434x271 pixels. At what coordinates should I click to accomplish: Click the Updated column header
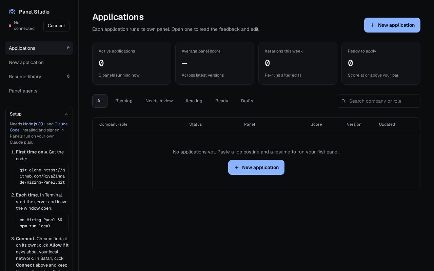click(387, 124)
